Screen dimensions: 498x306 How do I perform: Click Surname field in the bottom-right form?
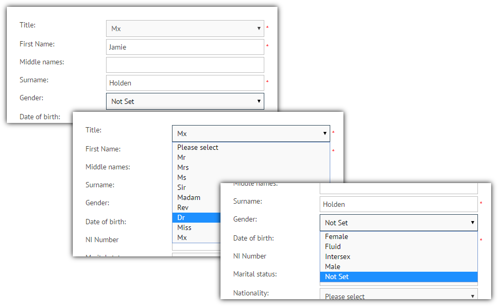(399, 204)
